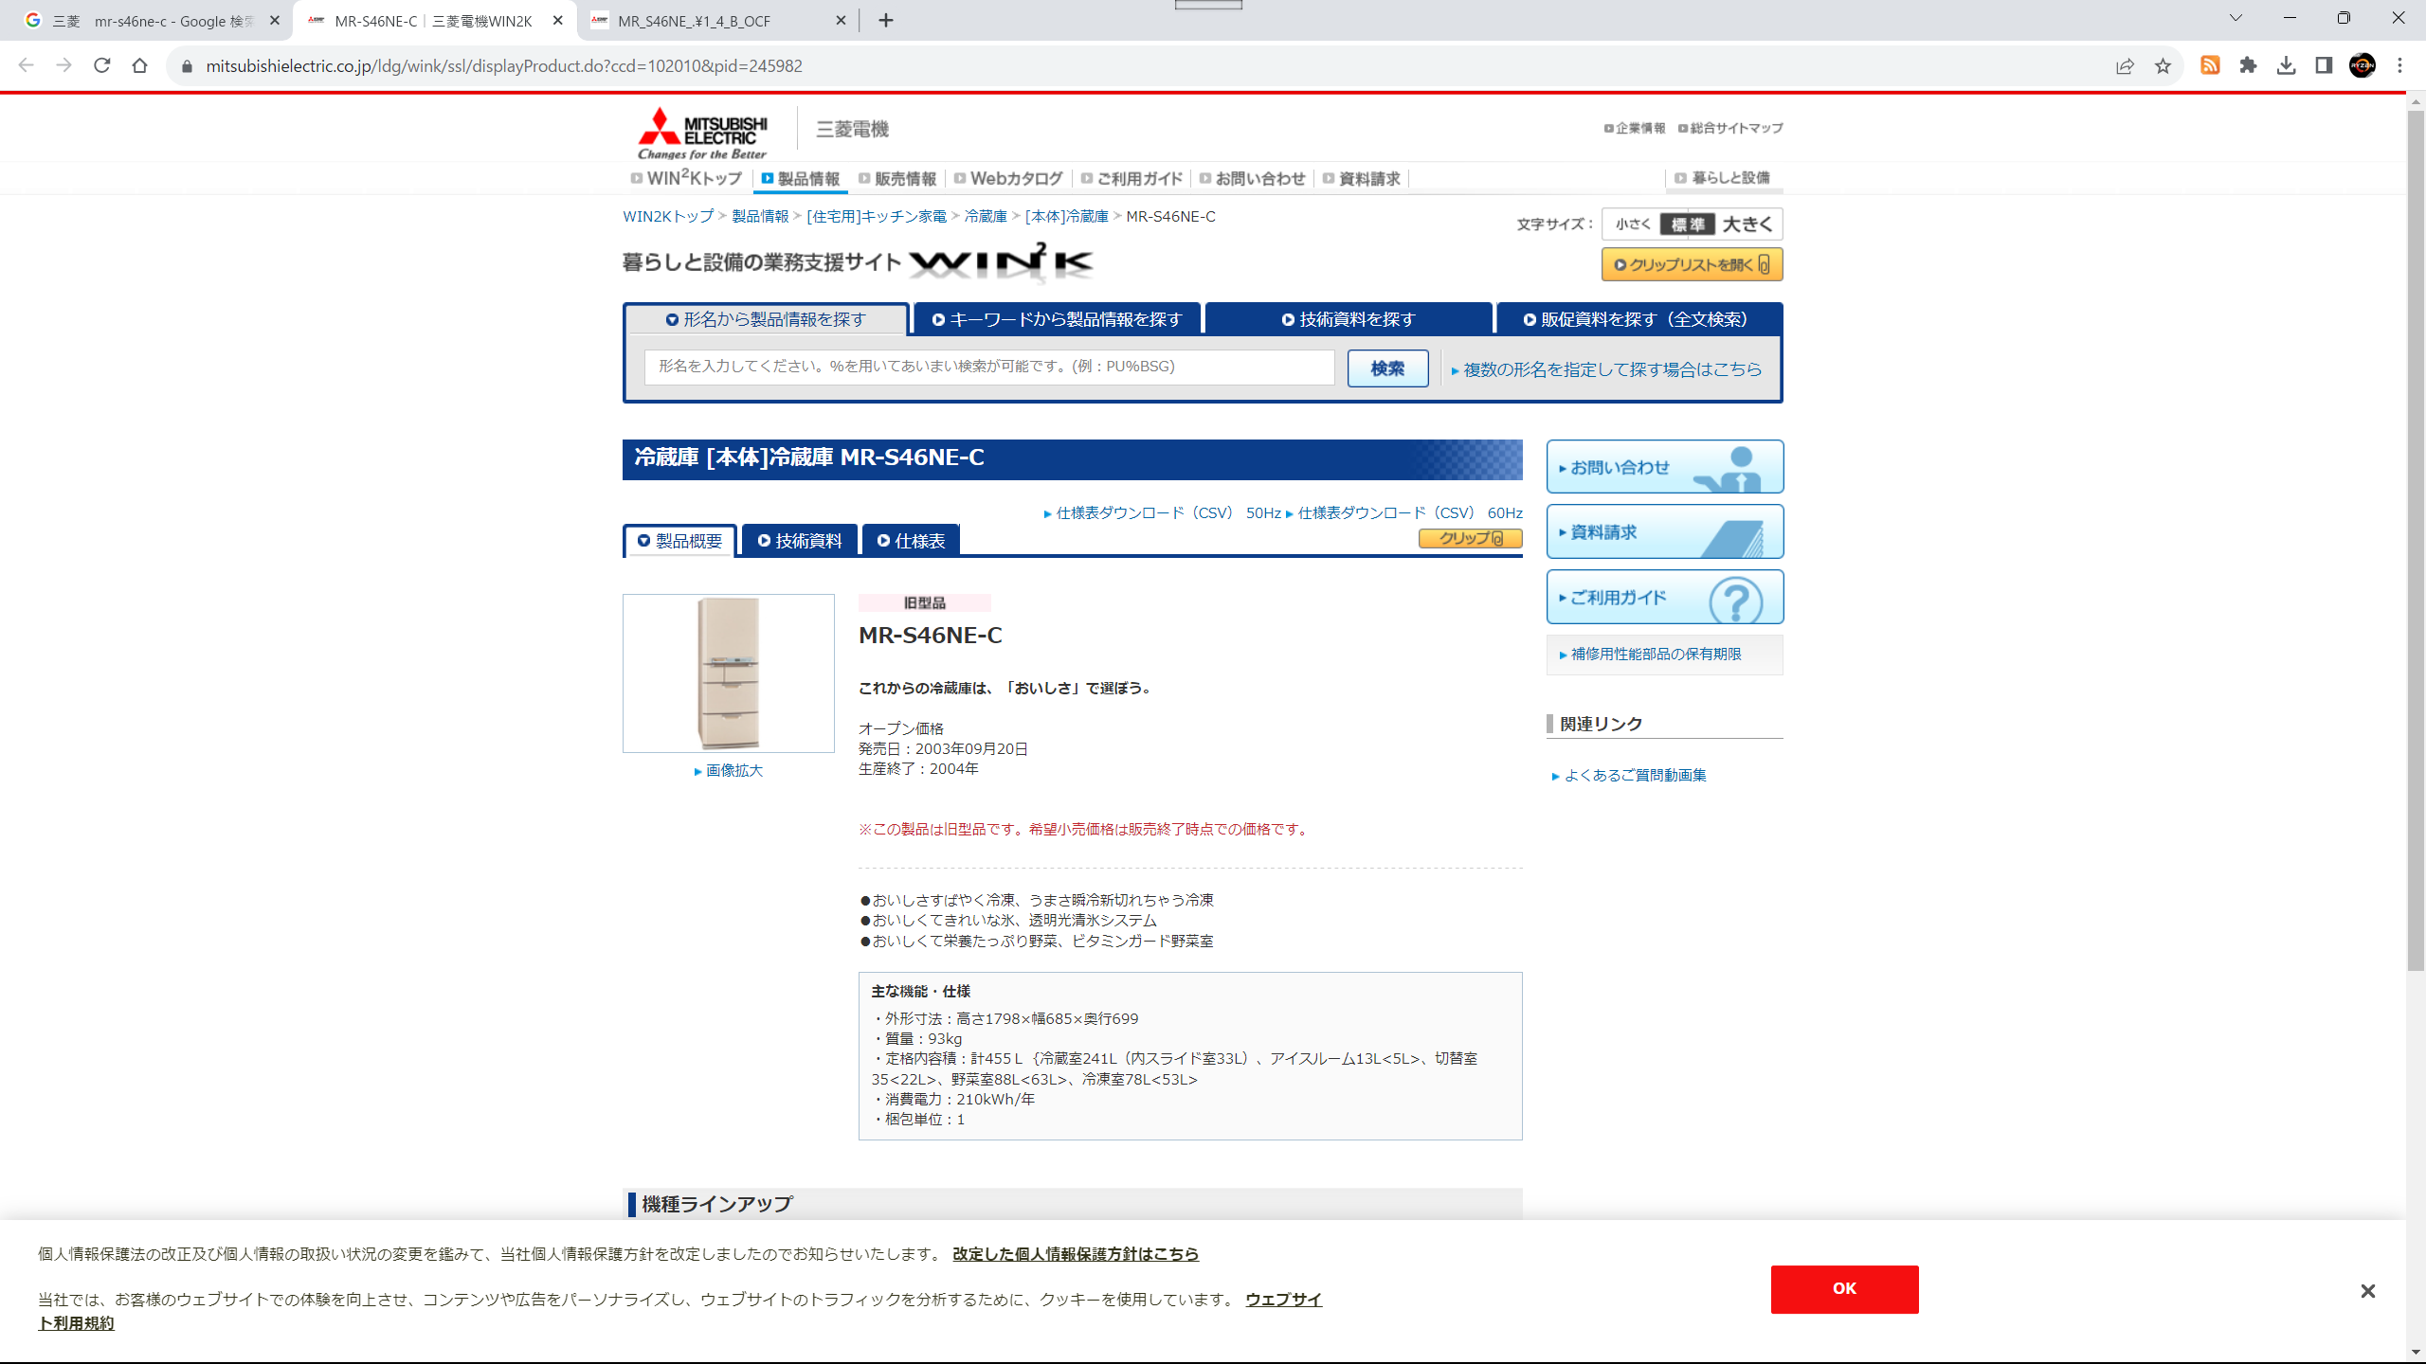Open the クリップリストを開く button
The height and width of the screenshot is (1364, 2426).
[x=1692, y=264]
